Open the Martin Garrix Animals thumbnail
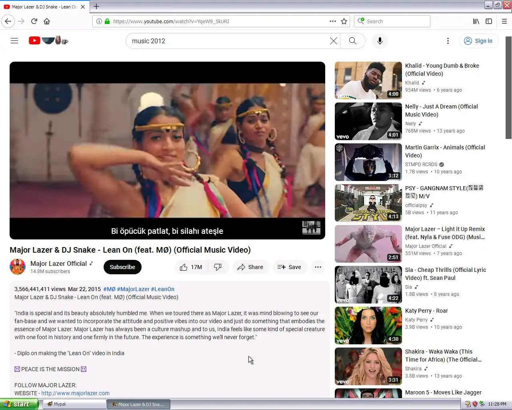 (368, 162)
